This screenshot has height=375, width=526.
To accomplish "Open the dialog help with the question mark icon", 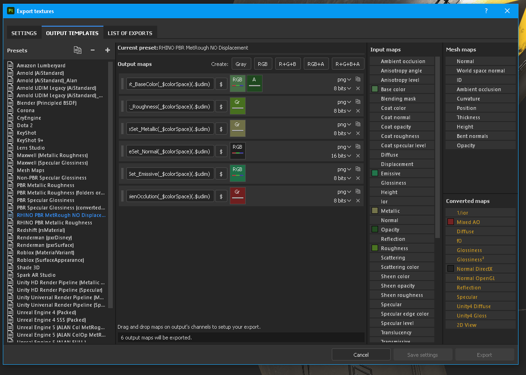I will pos(486,11).
